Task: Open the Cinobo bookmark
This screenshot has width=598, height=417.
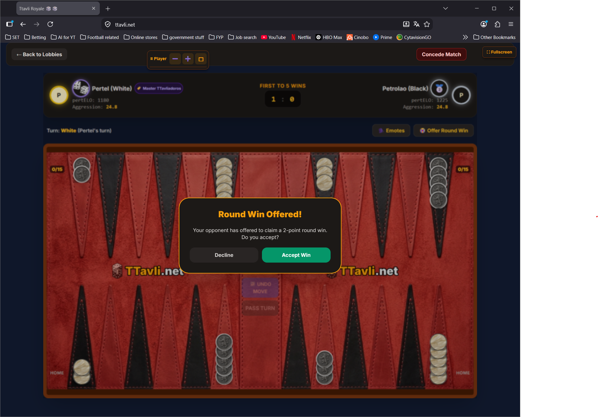Action: (x=358, y=37)
